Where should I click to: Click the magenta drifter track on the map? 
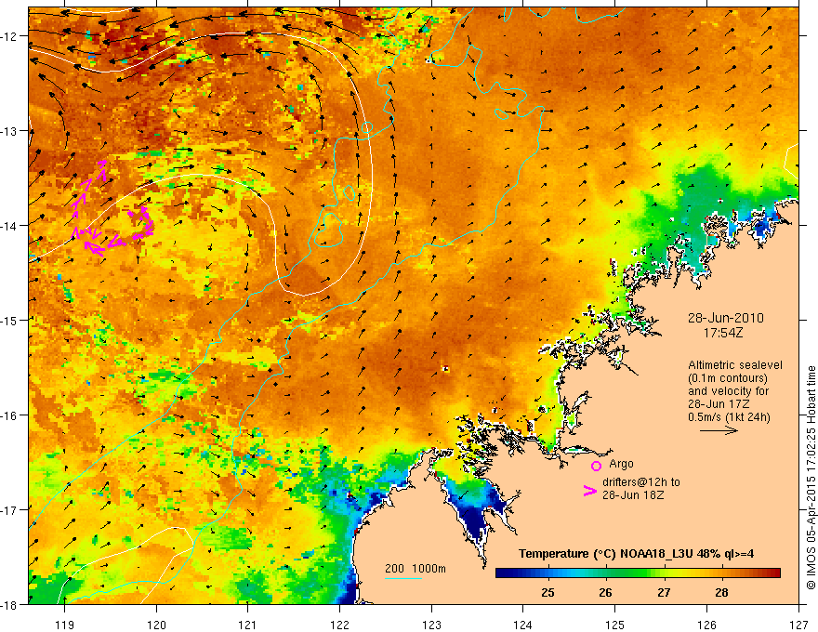[112, 208]
